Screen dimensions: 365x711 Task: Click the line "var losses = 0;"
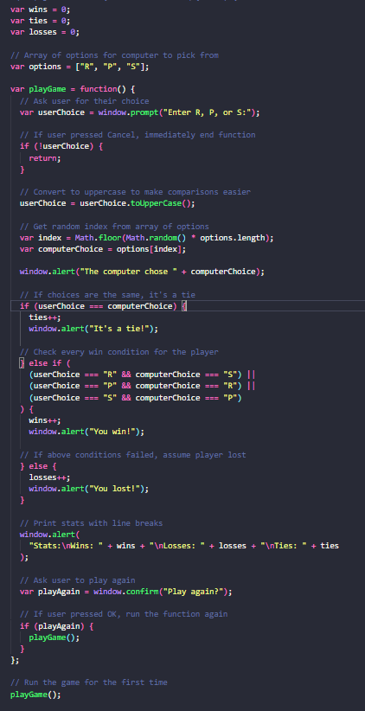pyautogui.click(x=45, y=32)
